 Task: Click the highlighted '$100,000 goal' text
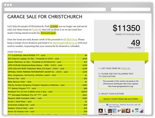click(48, 33)
